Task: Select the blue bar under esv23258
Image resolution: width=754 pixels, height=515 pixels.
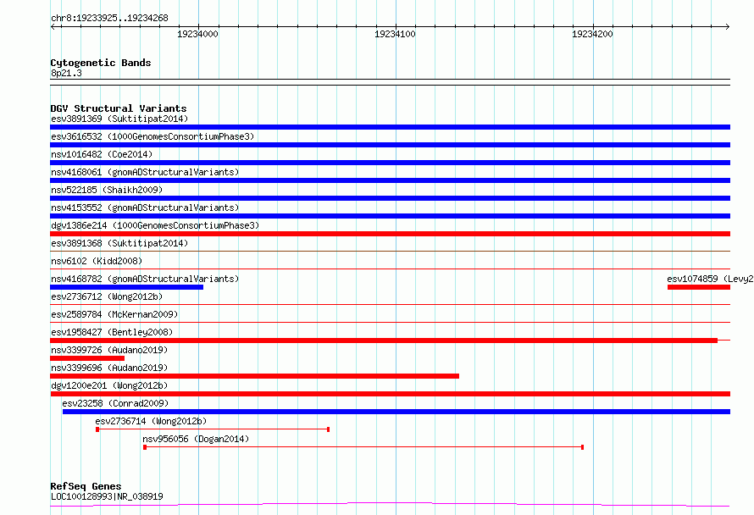Action: tap(396, 412)
